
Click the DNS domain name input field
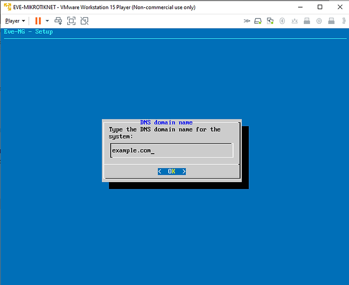point(172,150)
